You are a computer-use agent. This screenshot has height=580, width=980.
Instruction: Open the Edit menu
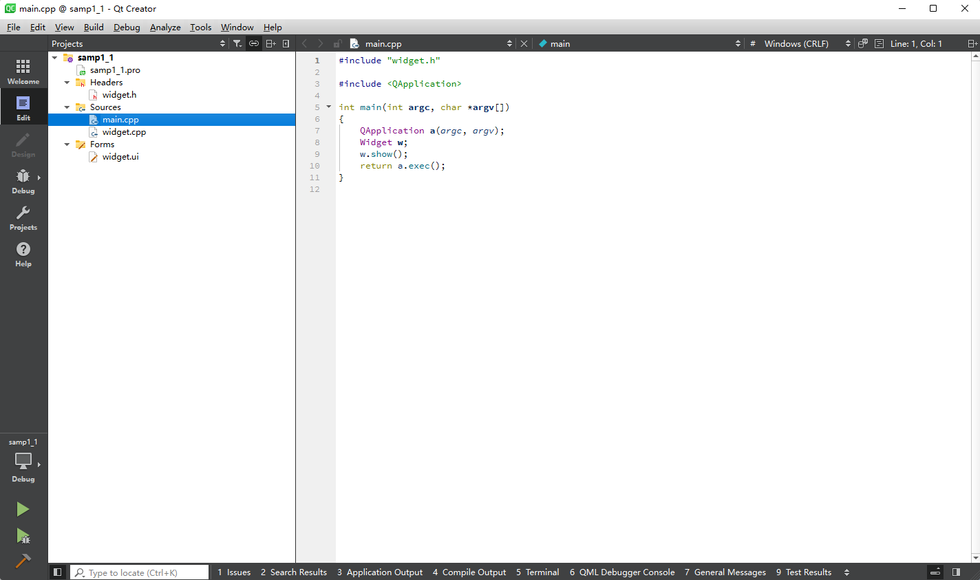coord(38,27)
